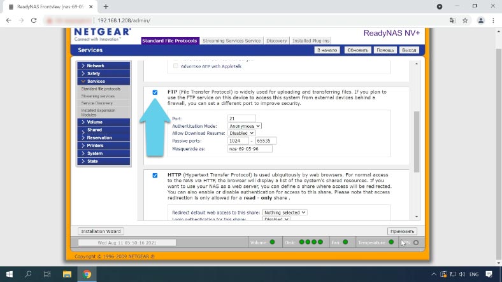Open Redirect default web access dropdown
This screenshot has width=502, height=282.
285,213
